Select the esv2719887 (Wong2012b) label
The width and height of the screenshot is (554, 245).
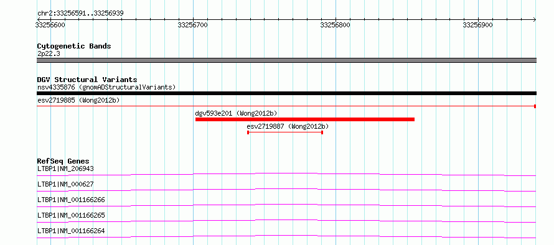pyautogui.click(x=288, y=126)
